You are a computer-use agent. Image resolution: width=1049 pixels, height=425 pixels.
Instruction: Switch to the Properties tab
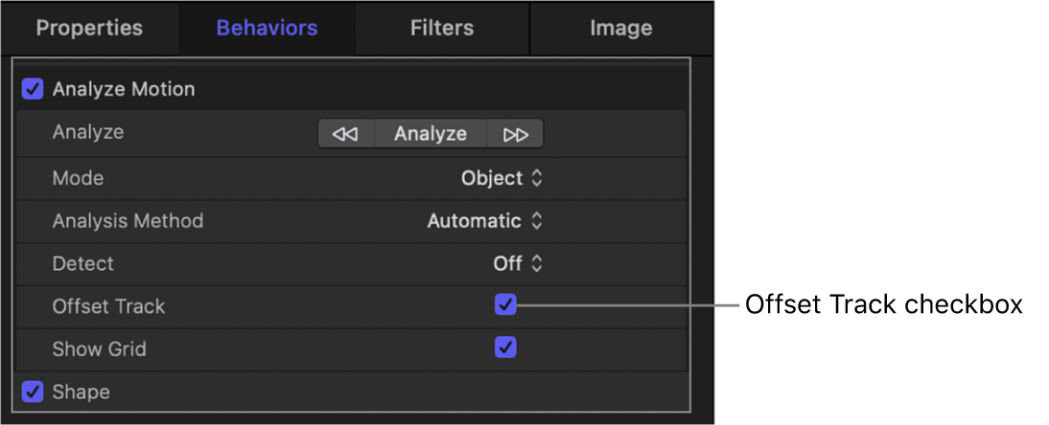click(89, 28)
